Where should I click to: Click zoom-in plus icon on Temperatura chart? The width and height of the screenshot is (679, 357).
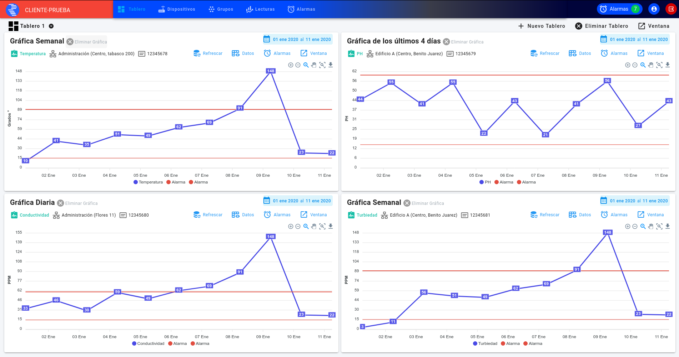(291, 65)
